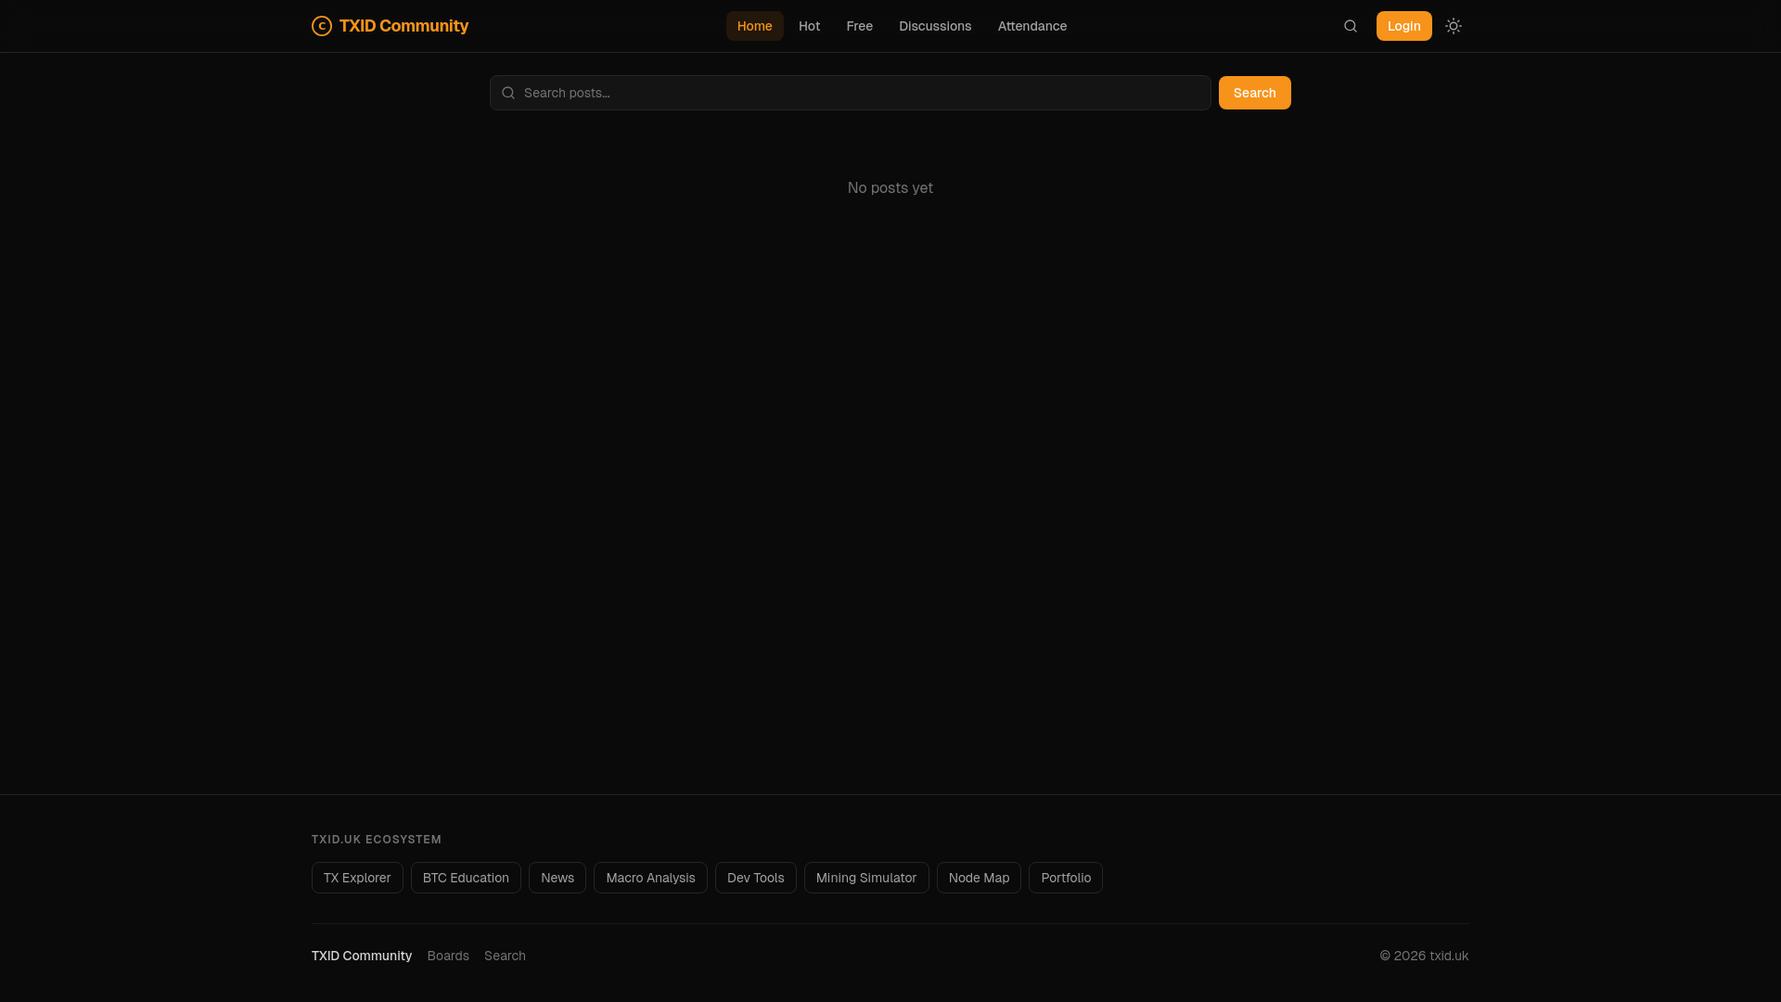Click the footer Search link
This screenshot has height=1002, width=1781.
(x=505, y=956)
